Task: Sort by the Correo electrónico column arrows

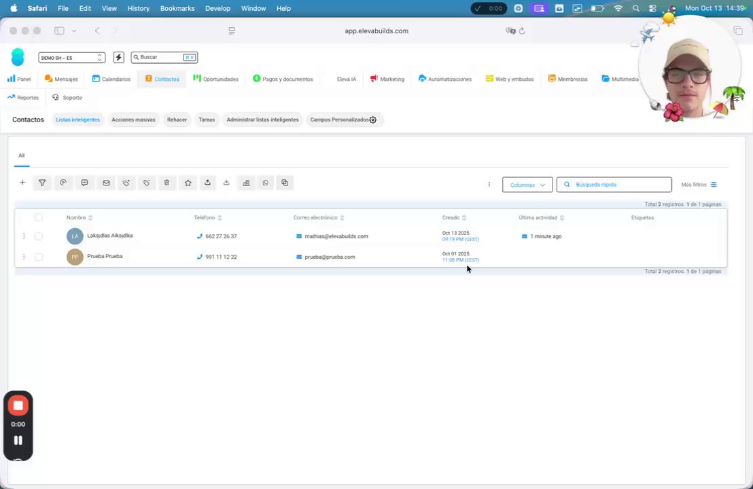Action: (342, 218)
